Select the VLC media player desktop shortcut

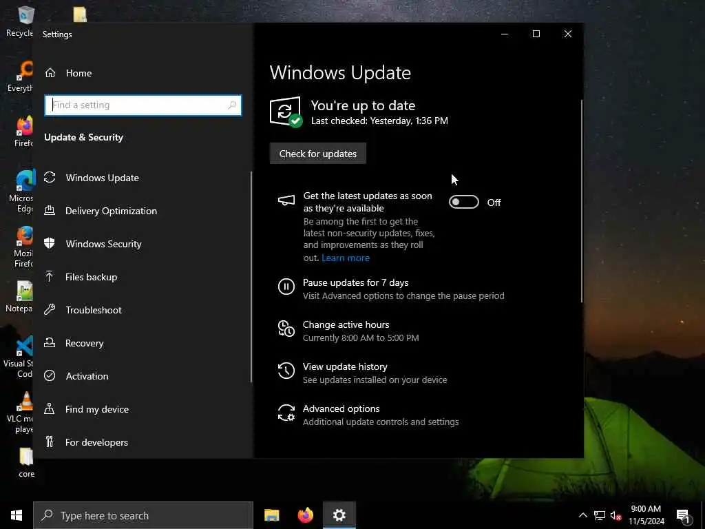(20, 412)
